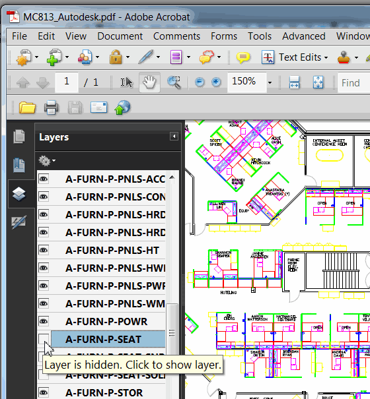Hide the A-FURN-P-PNLS-ACC layer via eye icon
This screenshot has width=370, height=399.
[x=44, y=179]
